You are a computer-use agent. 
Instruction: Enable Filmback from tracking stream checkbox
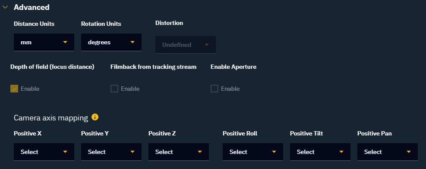point(114,89)
